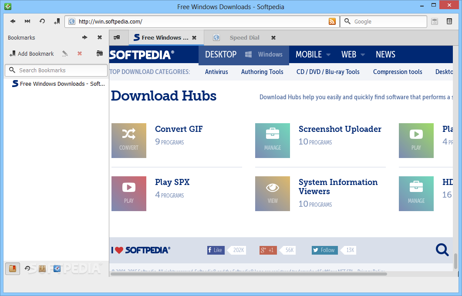The height and width of the screenshot is (296, 462).
Task: Open Free Windows Downloads bookmark entry
Action: (x=58, y=84)
